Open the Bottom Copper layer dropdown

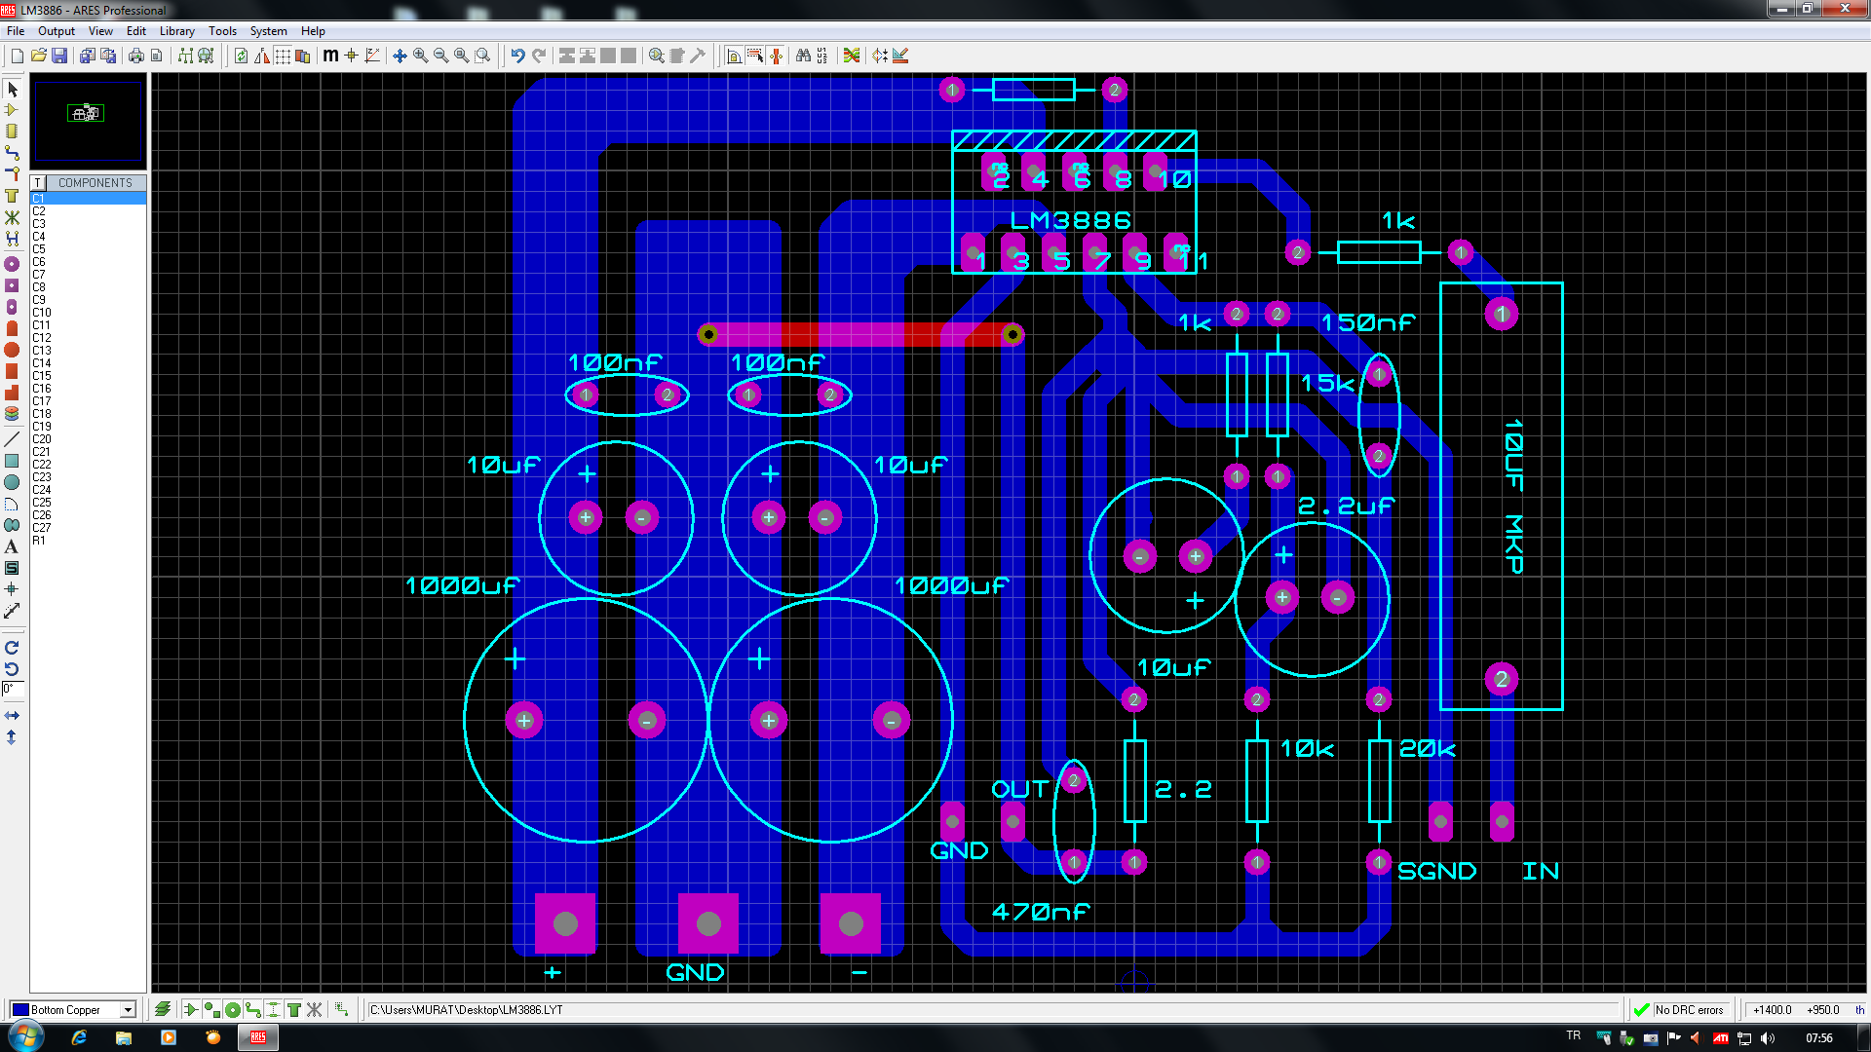[128, 1010]
